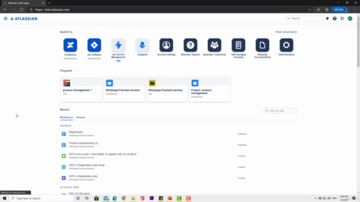Open browser settings ellipsis menu

coord(355,10)
